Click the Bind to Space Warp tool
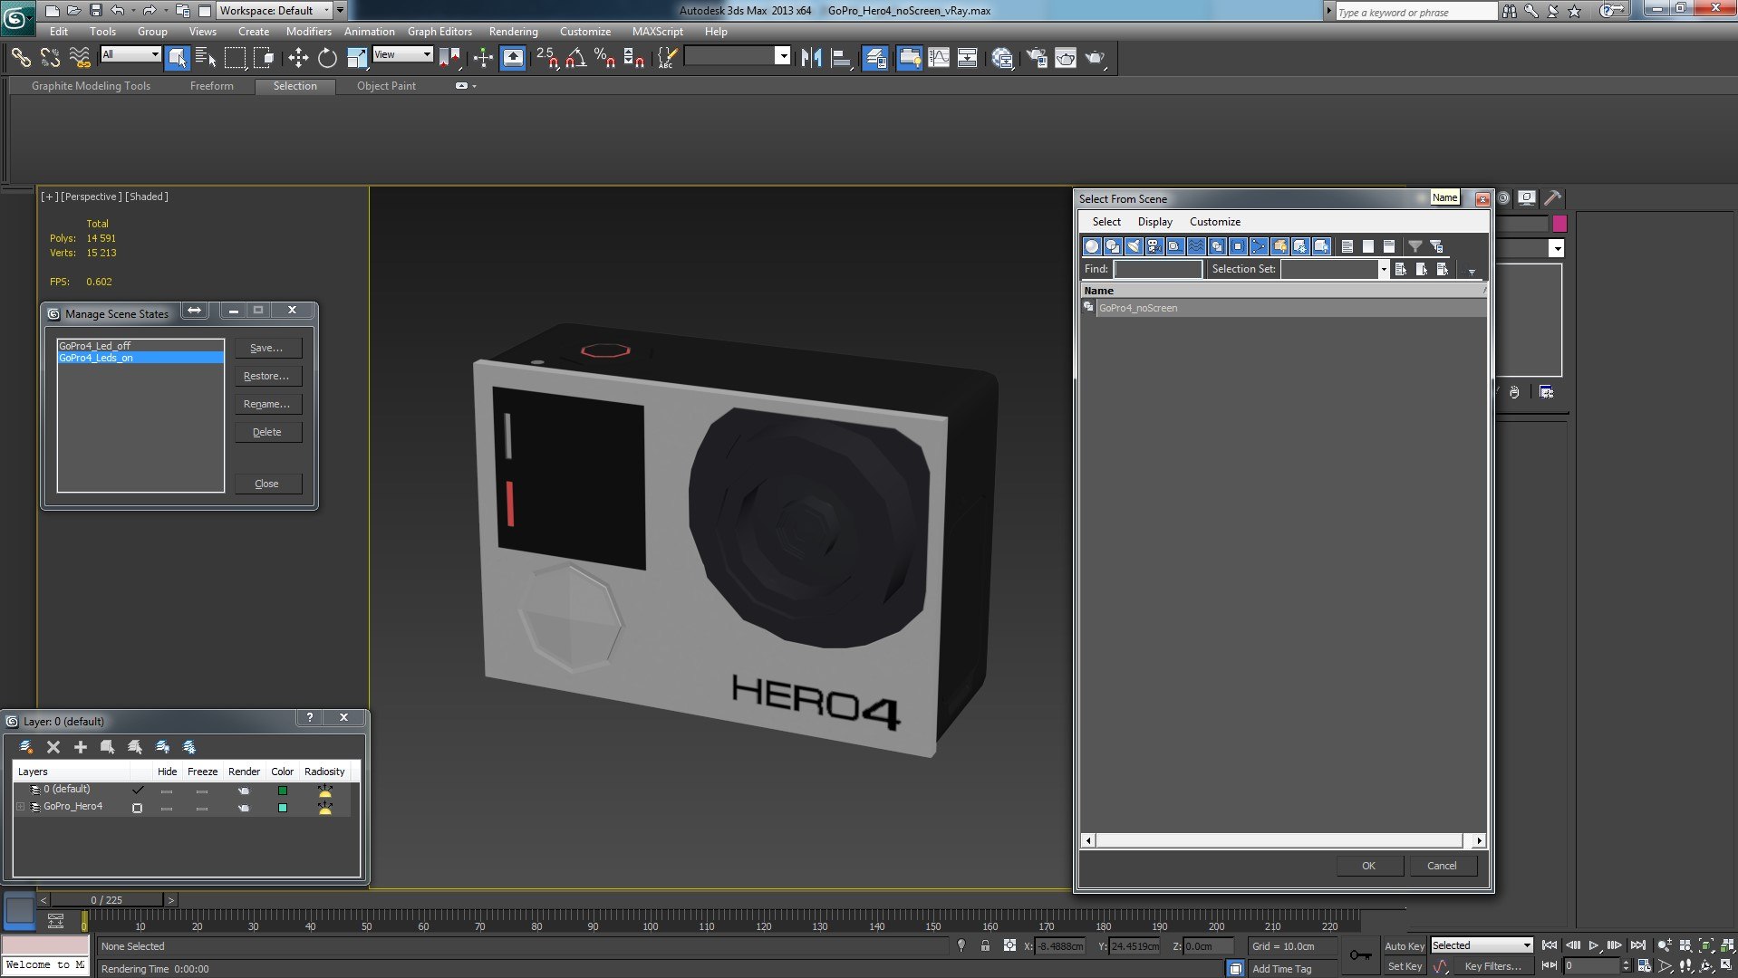This screenshot has height=978, width=1738. click(80, 58)
